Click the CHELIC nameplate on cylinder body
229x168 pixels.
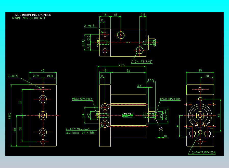pyautogui.click(x=128, y=115)
